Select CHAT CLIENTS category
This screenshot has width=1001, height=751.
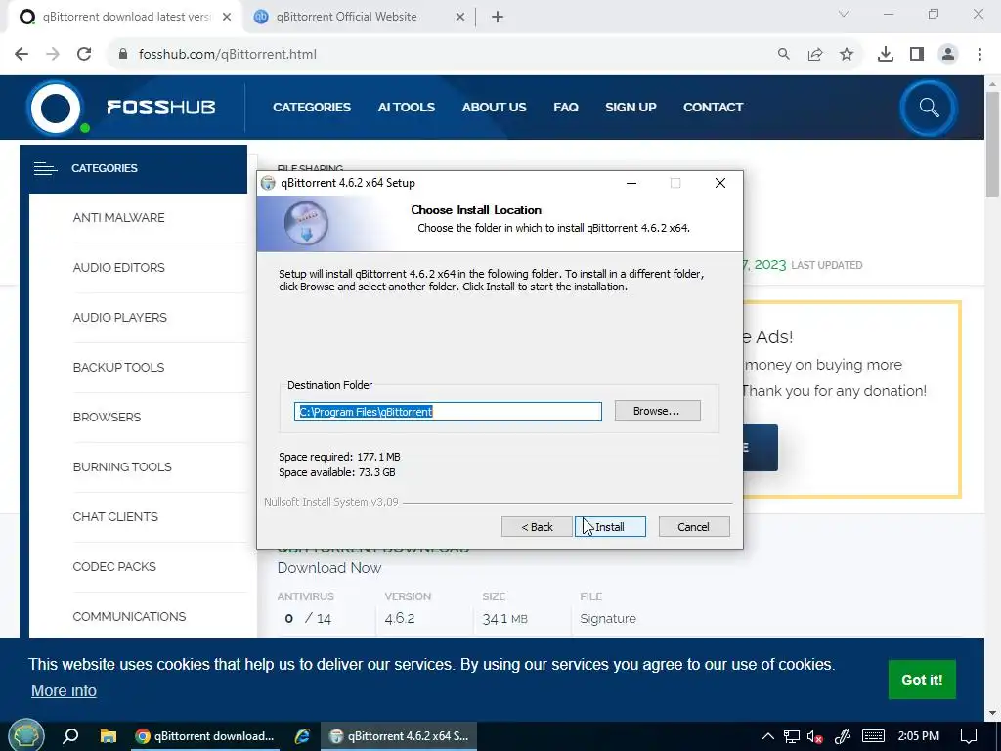(x=115, y=516)
